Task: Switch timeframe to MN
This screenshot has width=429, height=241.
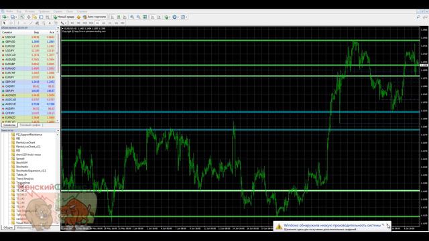Action: point(123,23)
